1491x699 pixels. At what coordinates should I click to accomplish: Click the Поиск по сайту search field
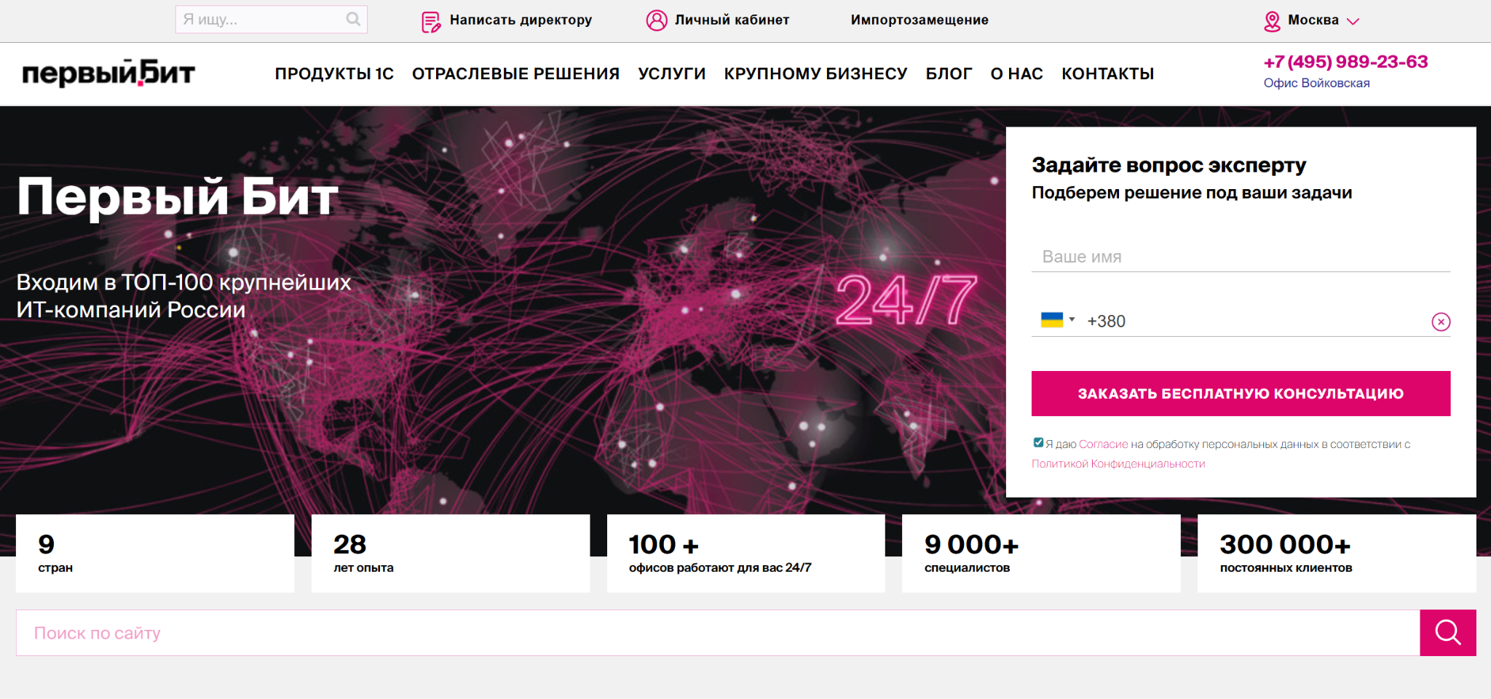click(718, 633)
